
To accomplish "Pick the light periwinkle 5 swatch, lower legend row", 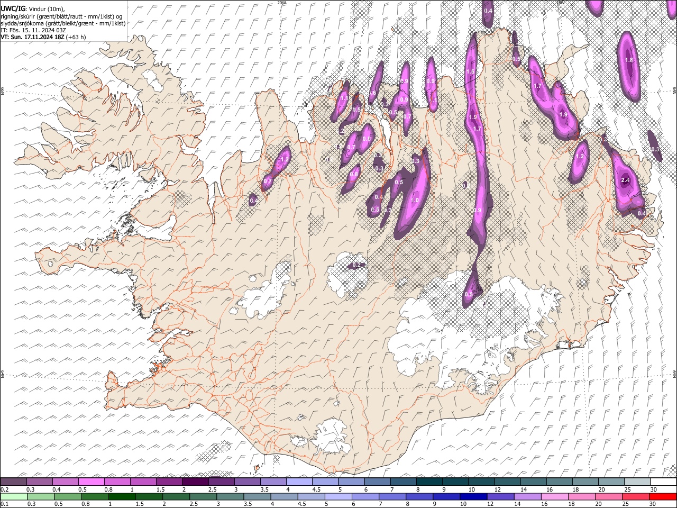I will [338, 496].
